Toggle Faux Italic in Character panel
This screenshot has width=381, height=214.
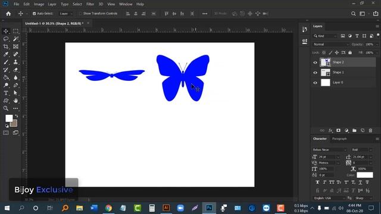[x=324, y=182]
